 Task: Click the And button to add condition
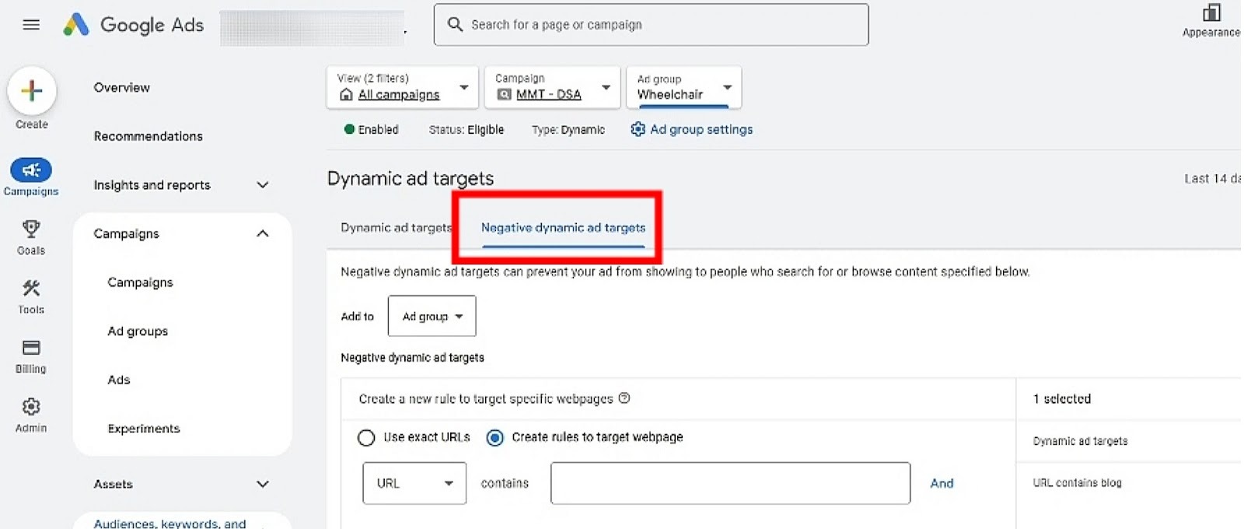pyautogui.click(x=942, y=483)
